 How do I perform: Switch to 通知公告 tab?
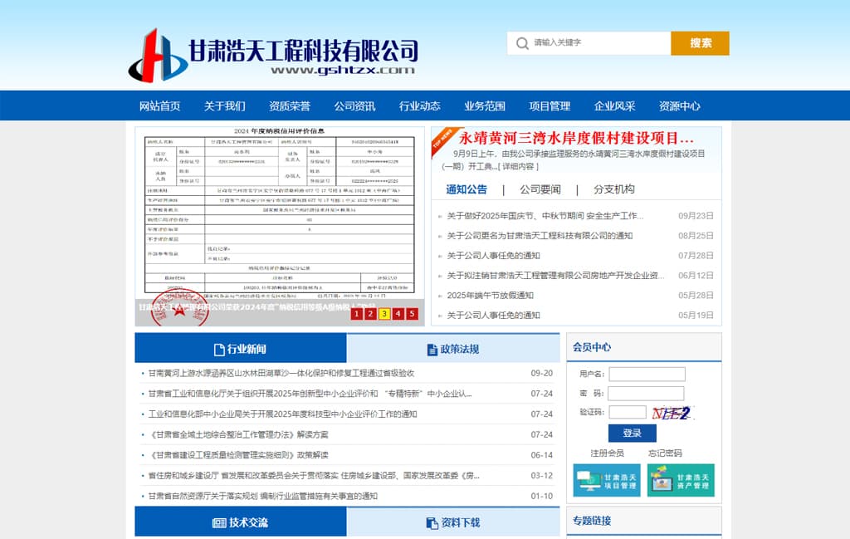click(x=467, y=189)
